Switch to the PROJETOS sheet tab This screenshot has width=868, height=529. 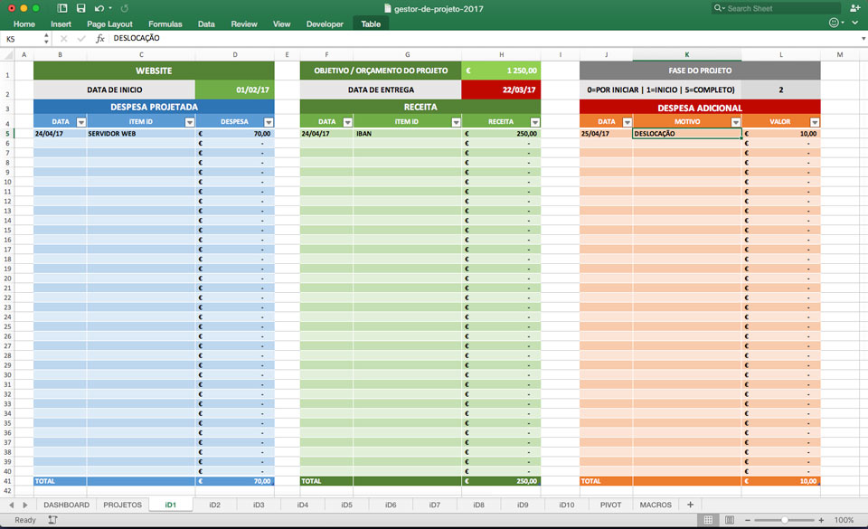pyautogui.click(x=123, y=505)
